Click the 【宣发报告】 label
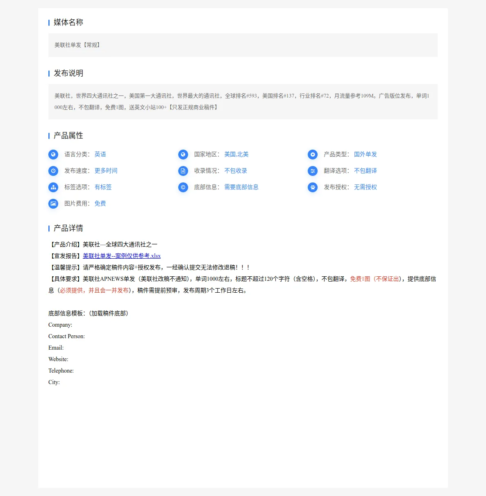Image resolution: width=486 pixels, height=496 pixels. click(66, 256)
